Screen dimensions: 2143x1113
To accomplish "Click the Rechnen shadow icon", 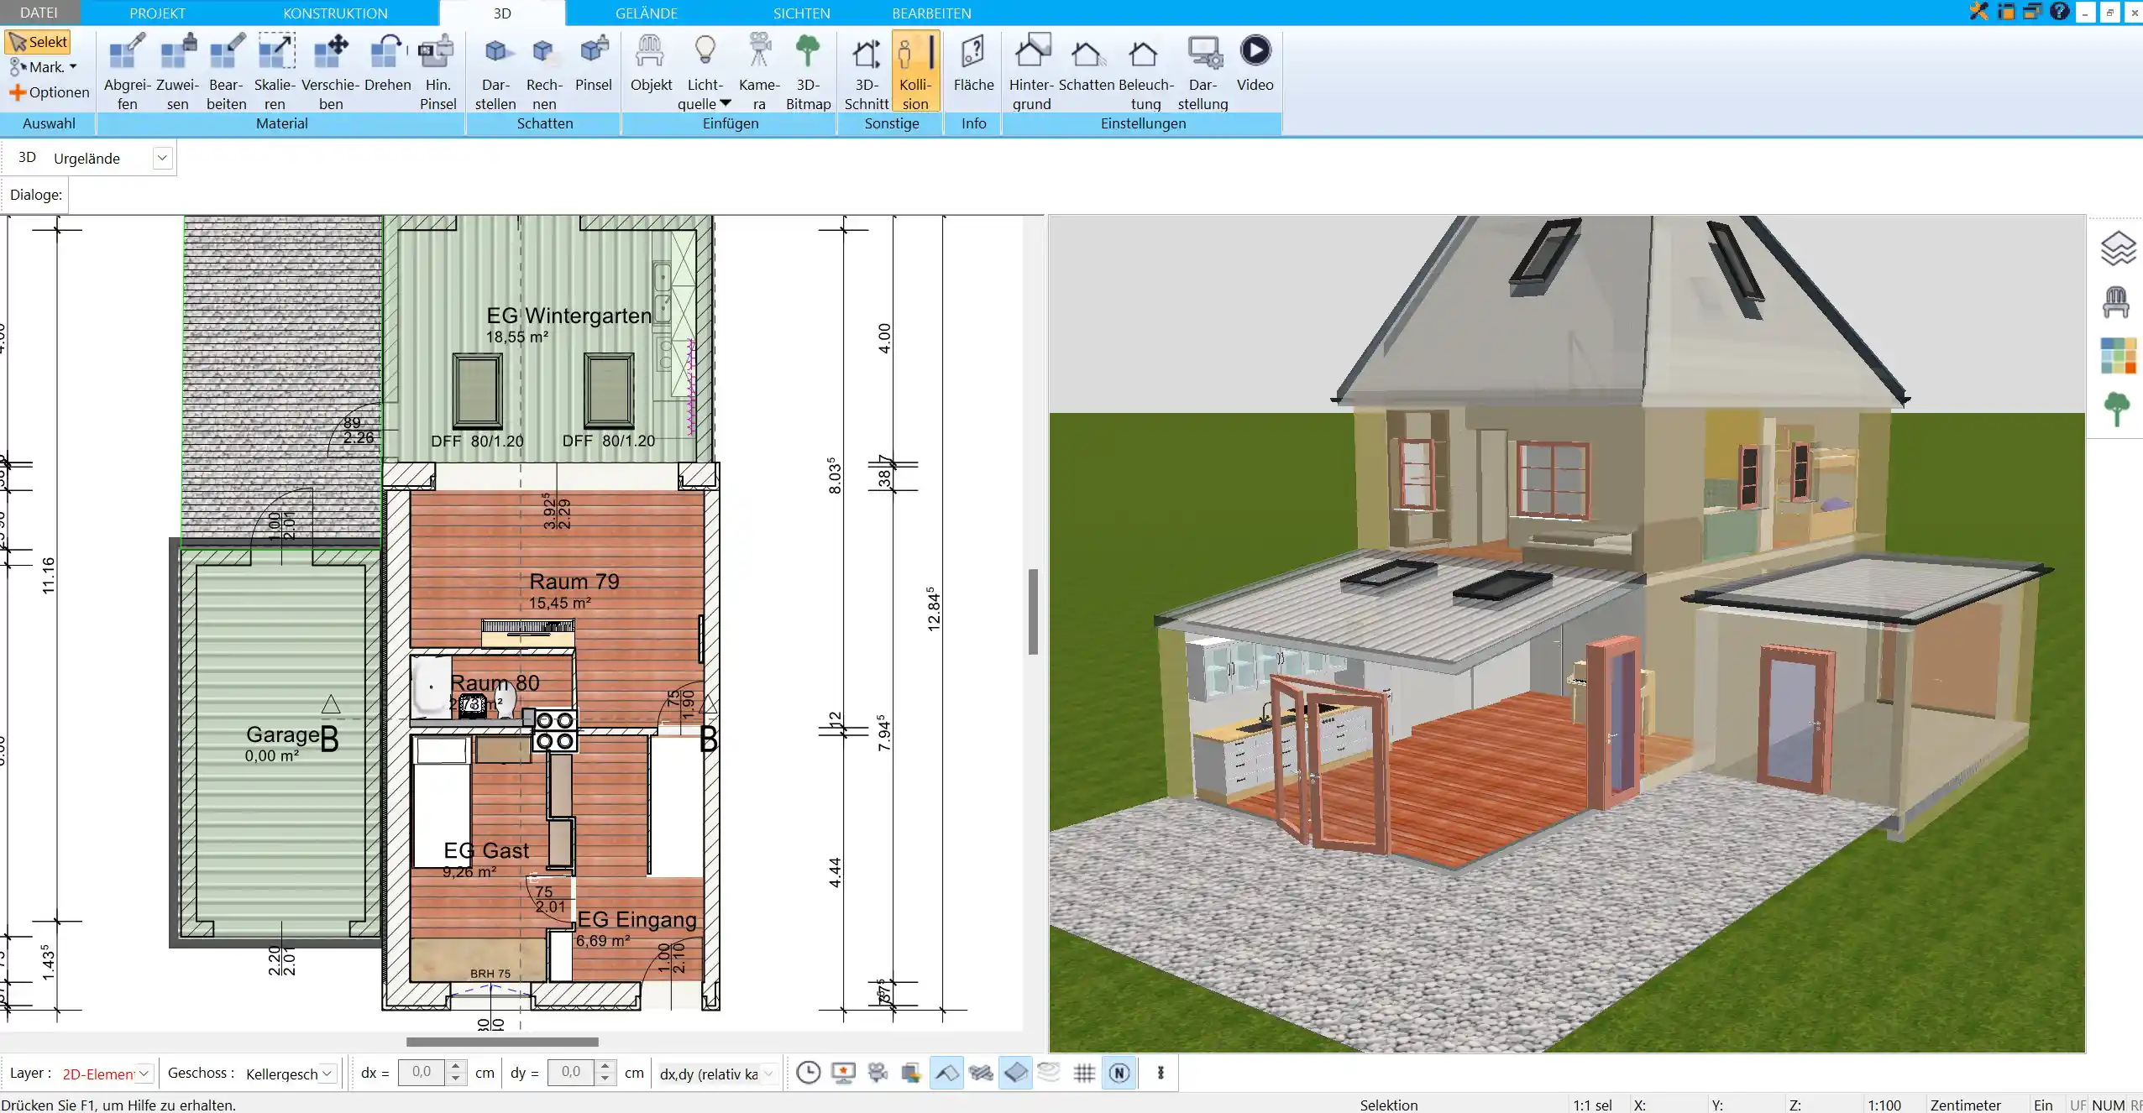I will tap(544, 72).
